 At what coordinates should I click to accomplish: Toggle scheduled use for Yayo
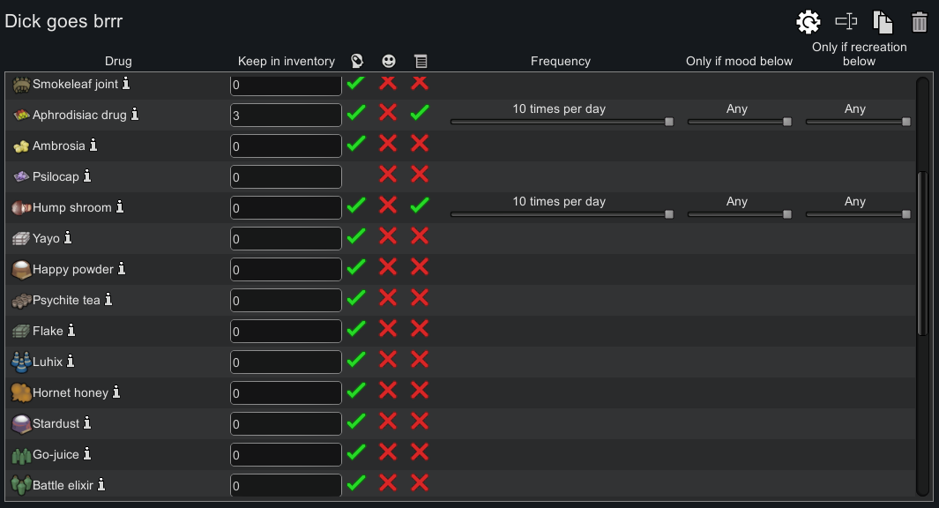click(420, 236)
